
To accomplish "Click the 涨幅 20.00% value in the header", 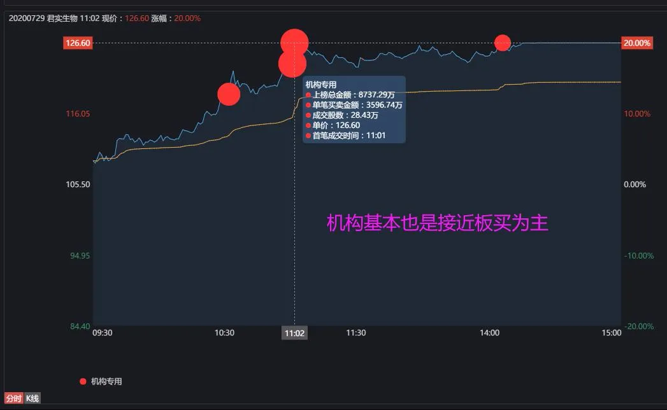I will (187, 18).
